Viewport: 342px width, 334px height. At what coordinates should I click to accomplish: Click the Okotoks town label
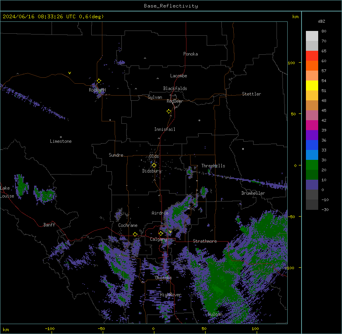click(163, 278)
